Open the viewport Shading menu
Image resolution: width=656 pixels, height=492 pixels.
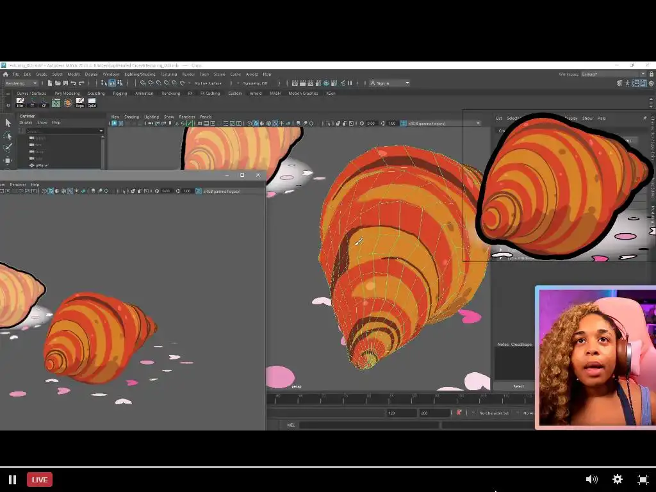[131, 117]
